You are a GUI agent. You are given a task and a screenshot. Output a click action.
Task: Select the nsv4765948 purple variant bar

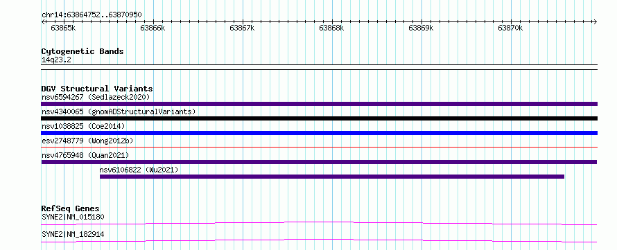(319, 162)
